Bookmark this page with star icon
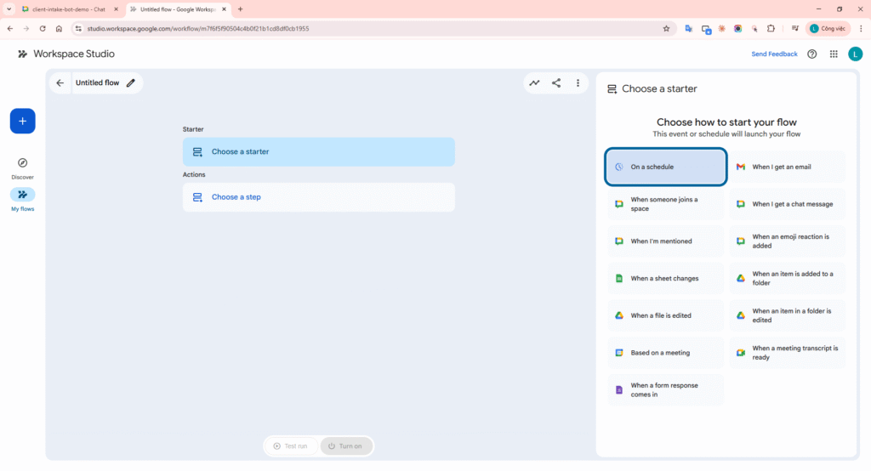871x471 pixels. tap(666, 28)
